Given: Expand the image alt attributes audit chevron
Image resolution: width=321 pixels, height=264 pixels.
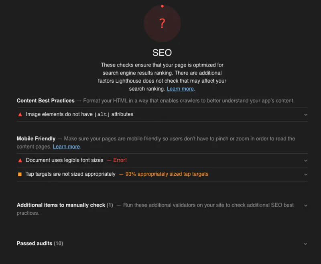Looking at the screenshot, I should pos(305,115).
